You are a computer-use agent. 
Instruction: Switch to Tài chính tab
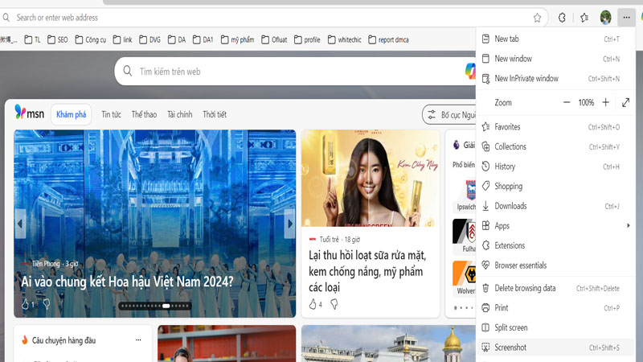179,114
